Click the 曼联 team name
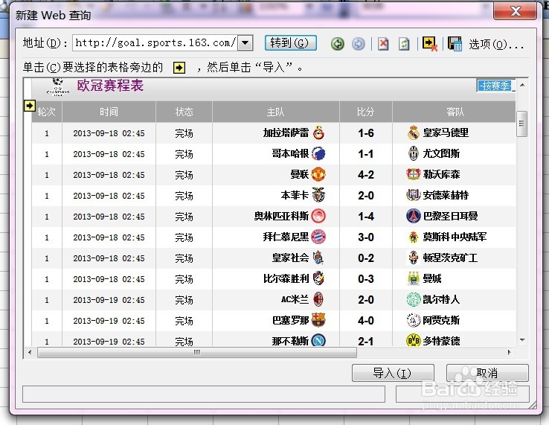The image size is (549, 425). click(299, 174)
